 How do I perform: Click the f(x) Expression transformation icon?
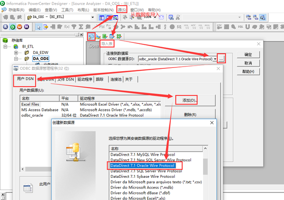[x=67, y=27]
